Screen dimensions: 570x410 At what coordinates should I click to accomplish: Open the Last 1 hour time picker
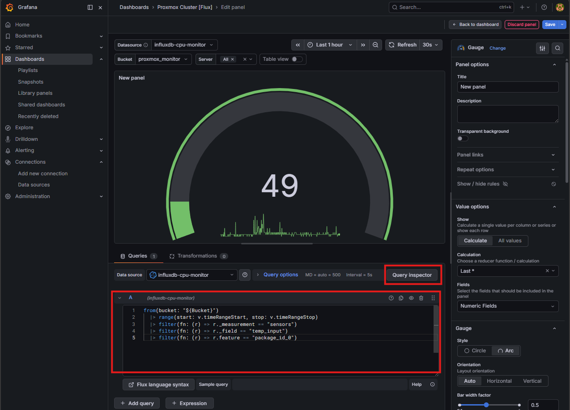[x=330, y=45]
